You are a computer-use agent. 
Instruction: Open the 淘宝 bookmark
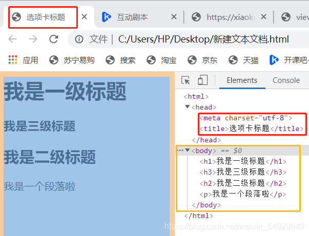161,60
